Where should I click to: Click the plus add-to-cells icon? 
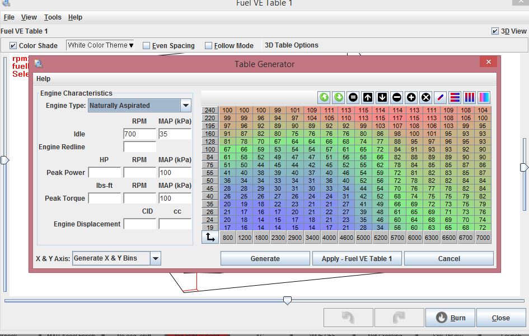(x=411, y=97)
